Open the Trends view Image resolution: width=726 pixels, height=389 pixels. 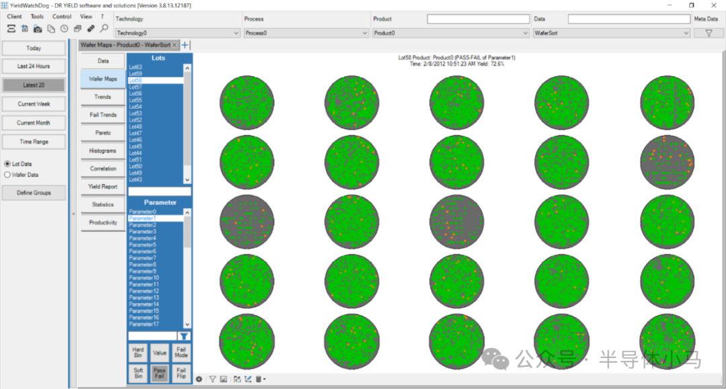coord(103,97)
